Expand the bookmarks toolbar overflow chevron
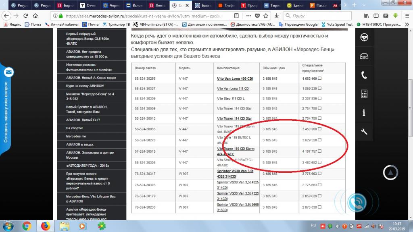This screenshot has height=232, width=413. [407, 25]
